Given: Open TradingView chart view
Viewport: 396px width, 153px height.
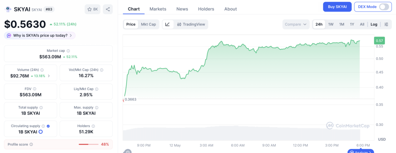Looking at the screenshot, I should tap(191, 24).
